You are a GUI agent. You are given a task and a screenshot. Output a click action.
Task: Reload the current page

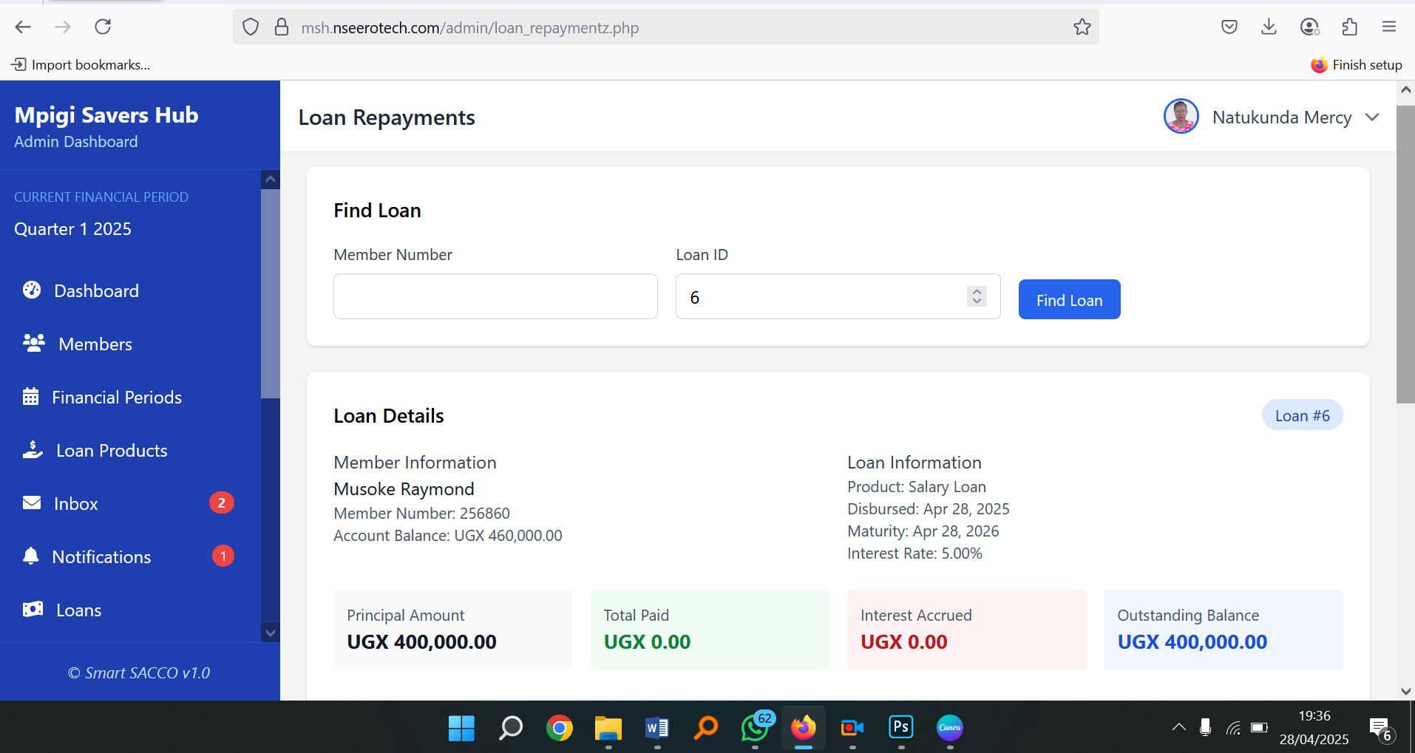click(103, 27)
